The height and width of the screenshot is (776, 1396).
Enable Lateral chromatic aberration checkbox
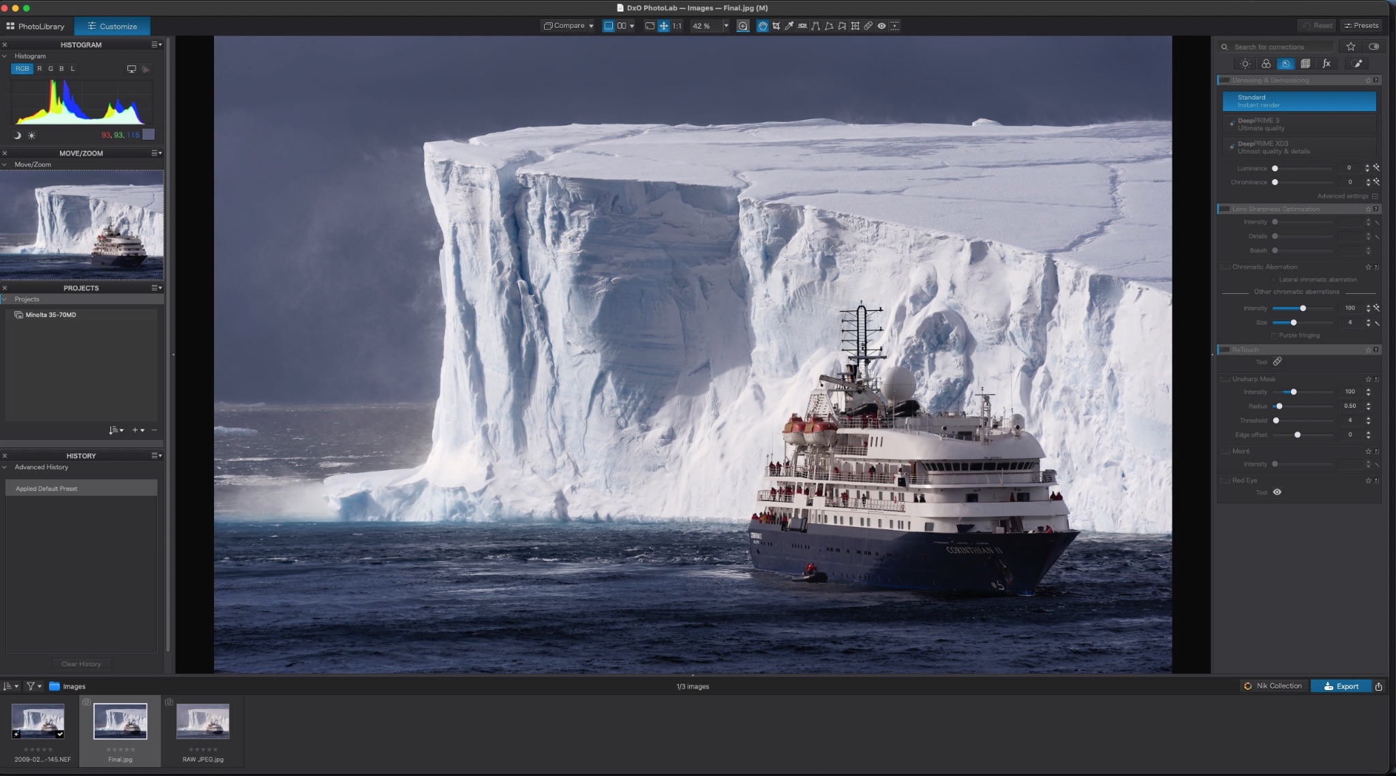point(1273,280)
